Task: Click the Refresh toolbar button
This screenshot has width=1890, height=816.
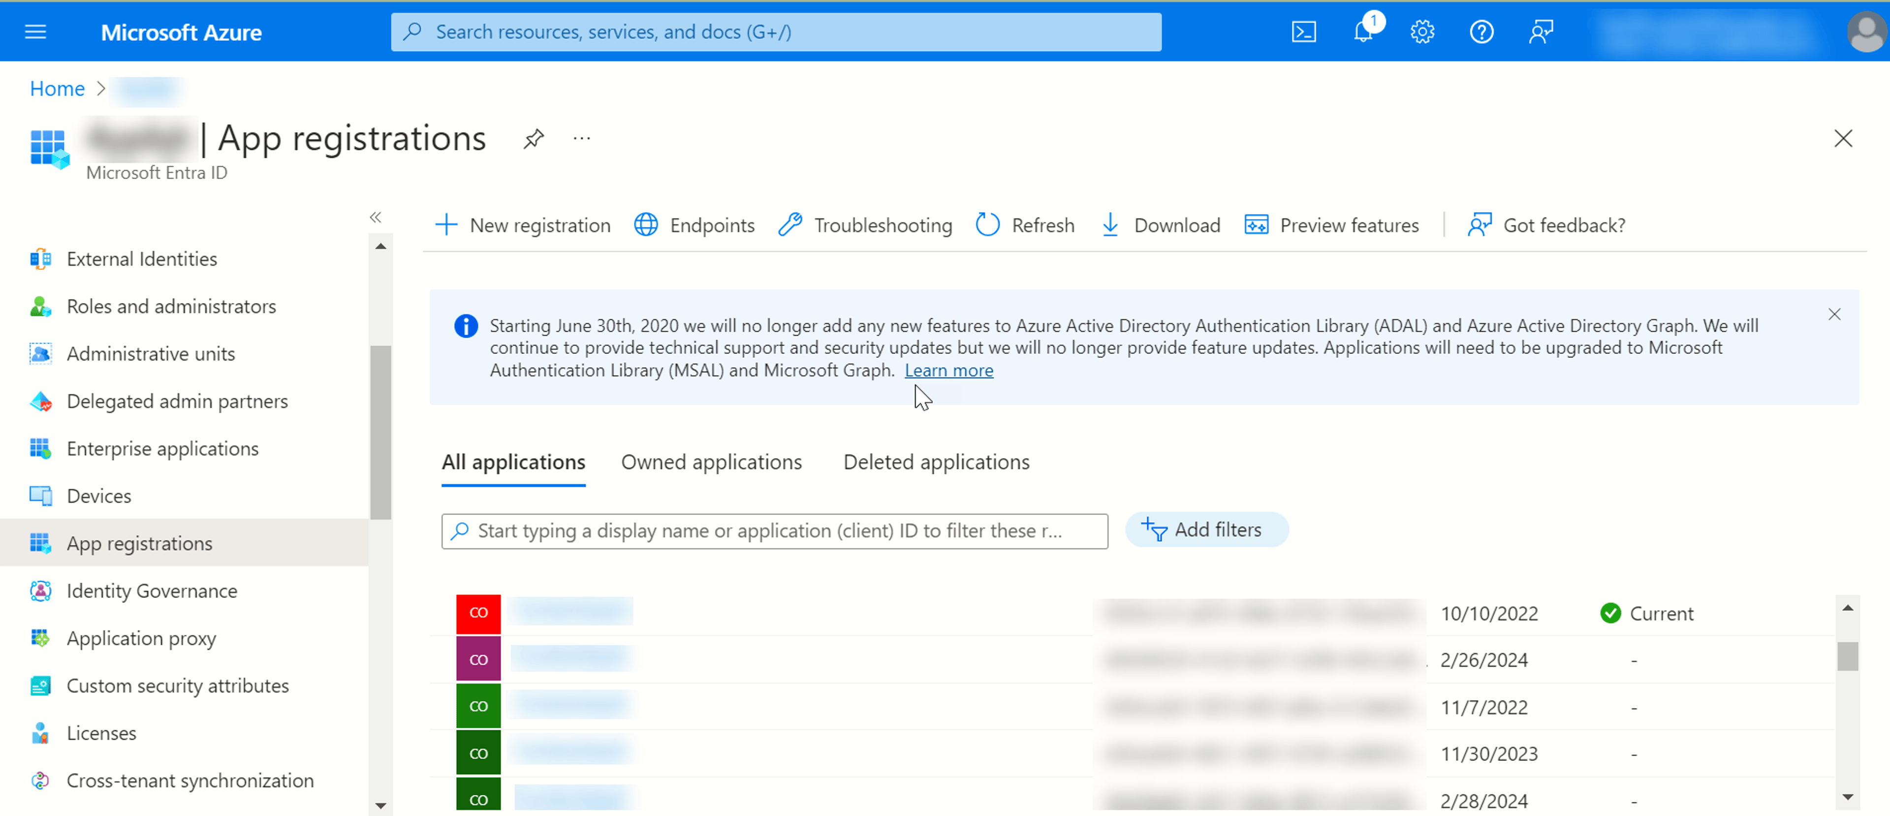Action: click(1025, 224)
